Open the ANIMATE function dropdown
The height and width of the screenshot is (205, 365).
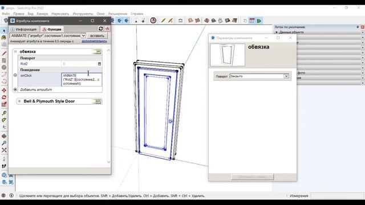(x=83, y=35)
